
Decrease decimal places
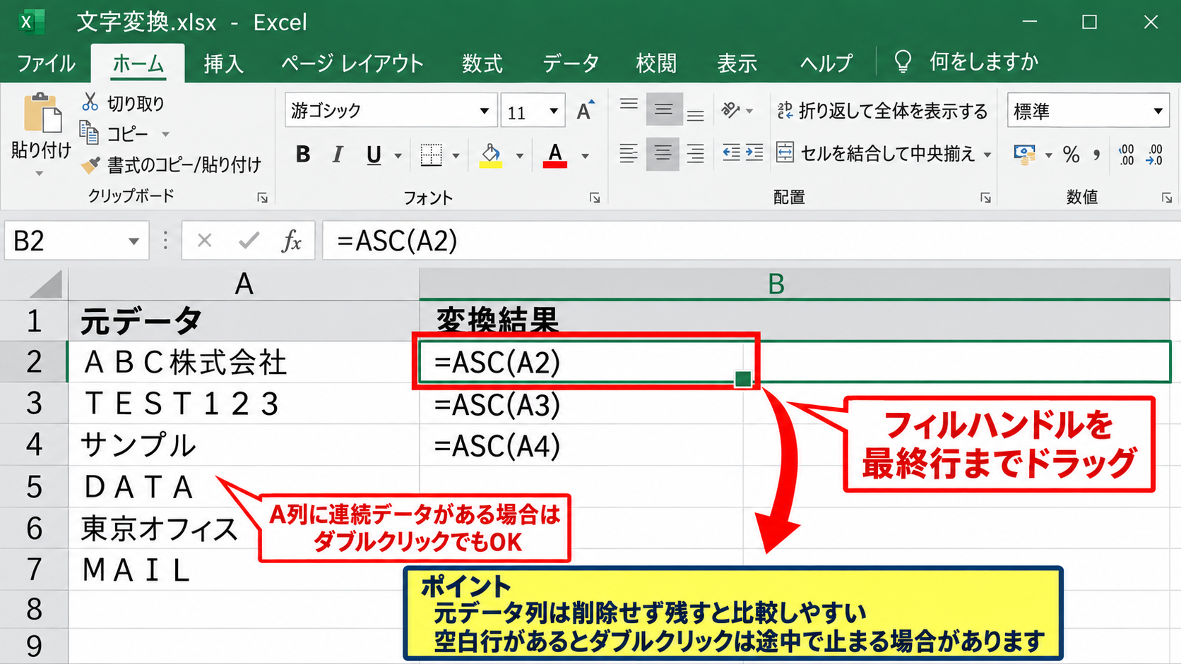pyautogui.click(x=1156, y=154)
